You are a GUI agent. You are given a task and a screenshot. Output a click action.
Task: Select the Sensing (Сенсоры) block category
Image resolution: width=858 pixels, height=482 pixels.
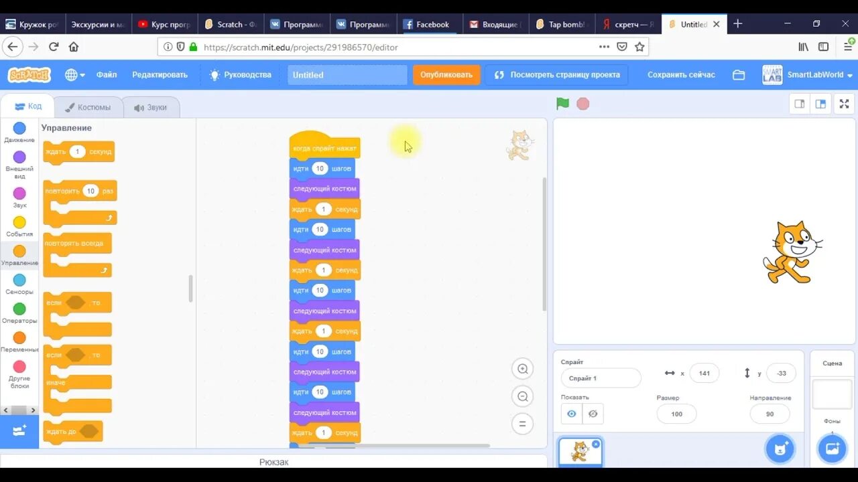click(x=19, y=285)
